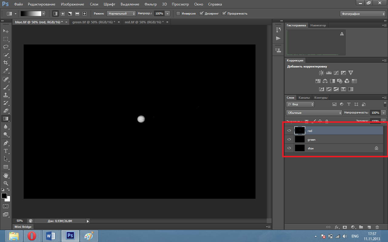Select the Crop tool
Screen dimensions: 388x242
click(6, 63)
